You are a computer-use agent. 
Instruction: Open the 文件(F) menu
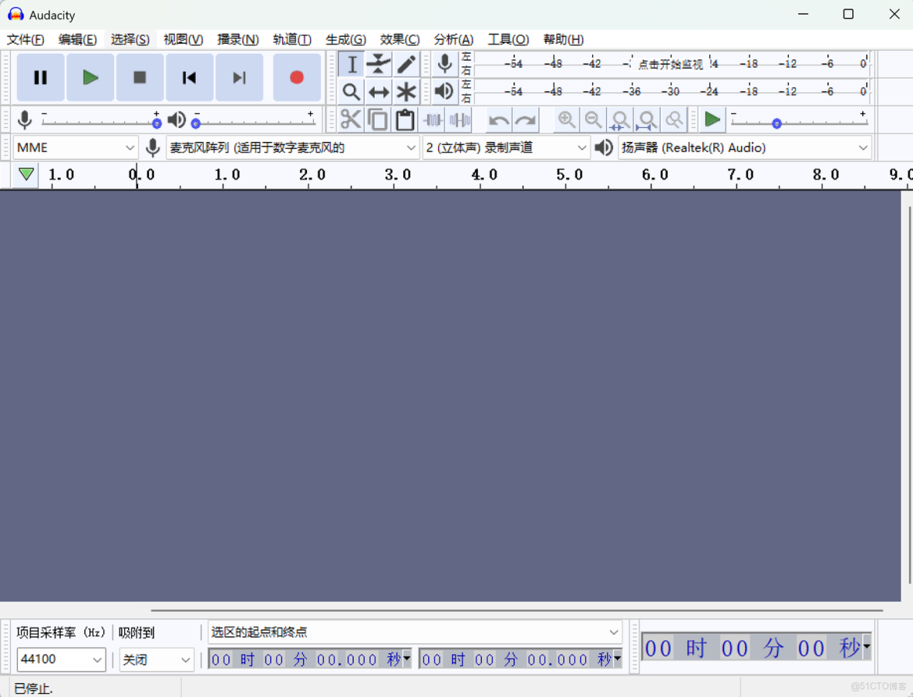point(25,39)
